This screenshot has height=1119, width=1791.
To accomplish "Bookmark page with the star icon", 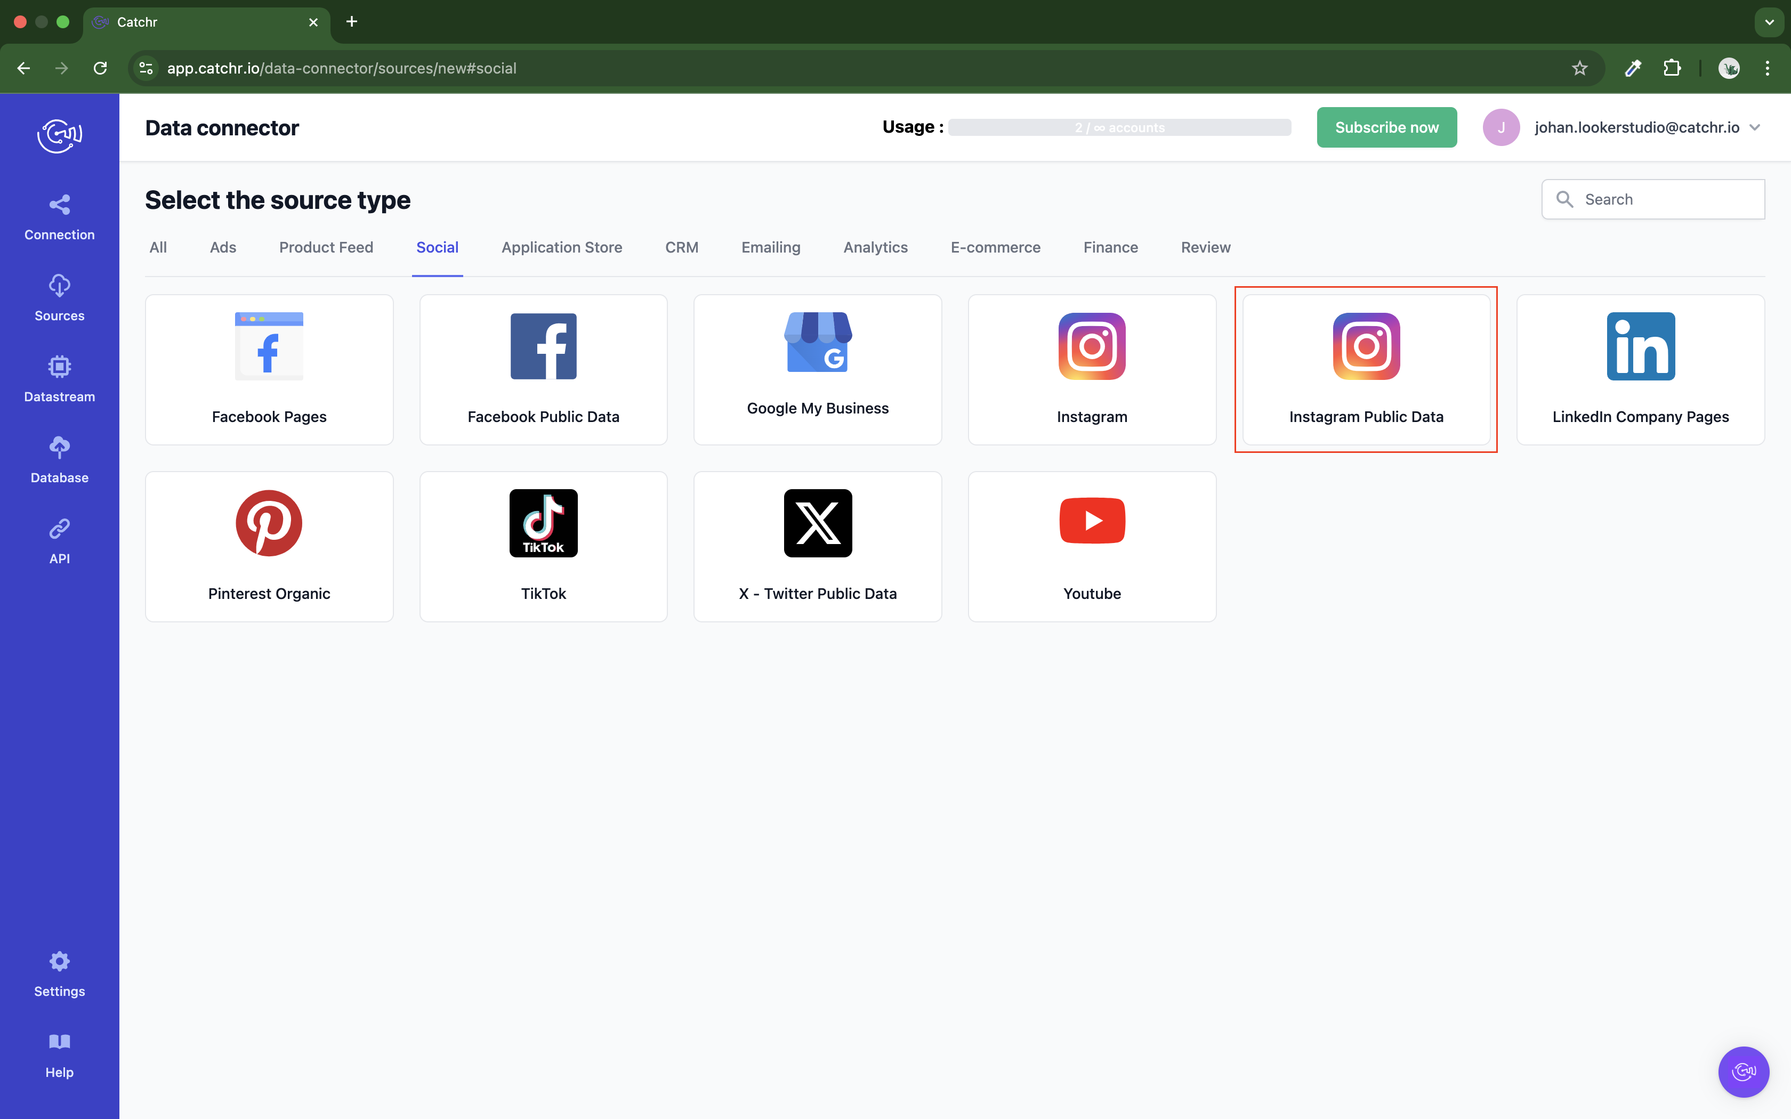I will click(1579, 68).
